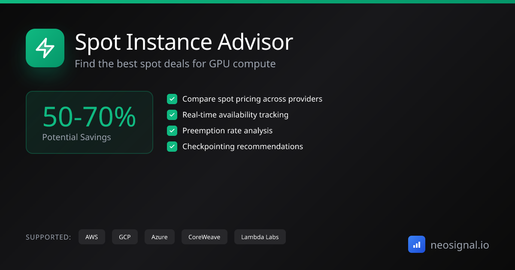515x270 pixels.
Task: Click the SUPPORTED: label
Action: click(x=48, y=237)
